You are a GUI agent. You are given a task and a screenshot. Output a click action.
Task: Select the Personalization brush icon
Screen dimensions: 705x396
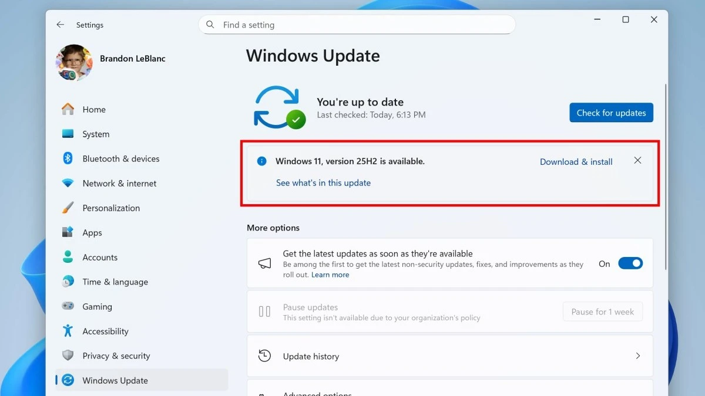click(68, 208)
